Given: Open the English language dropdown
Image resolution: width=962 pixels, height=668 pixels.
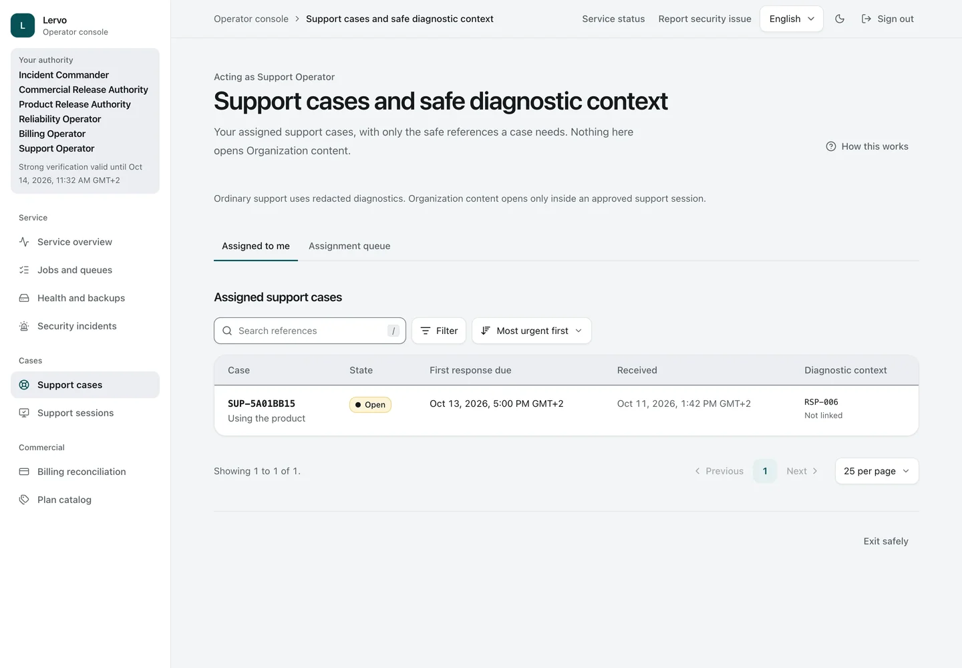Looking at the screenshot, I should (792, 19).
